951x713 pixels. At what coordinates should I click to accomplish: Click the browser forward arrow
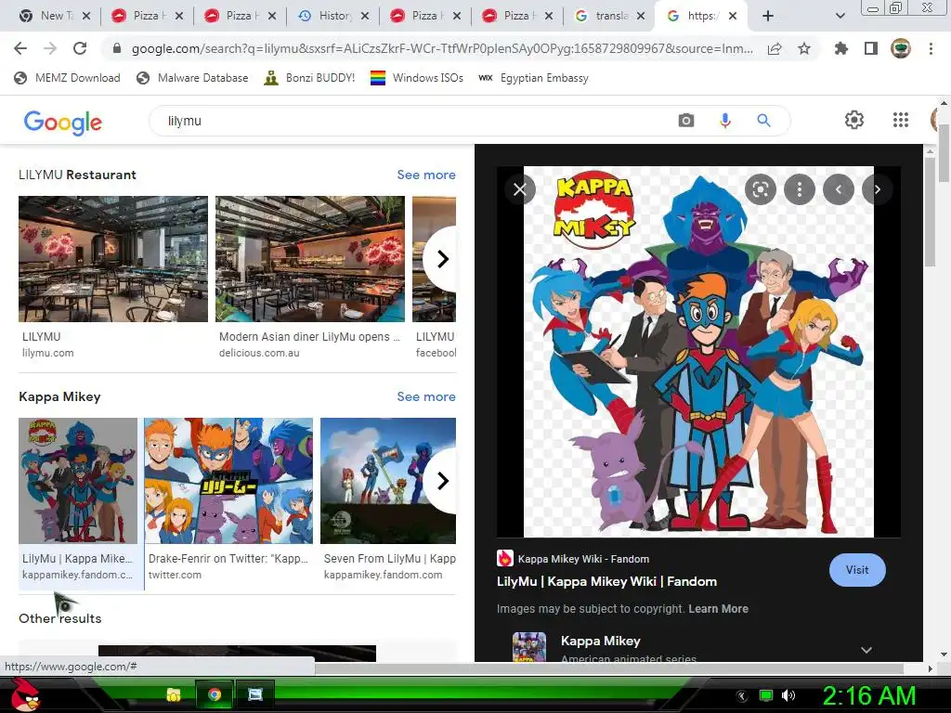[x=50, y=48]
